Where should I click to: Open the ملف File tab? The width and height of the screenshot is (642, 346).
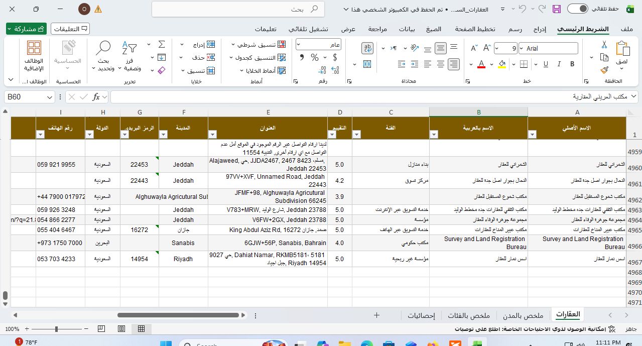[626, 29]
